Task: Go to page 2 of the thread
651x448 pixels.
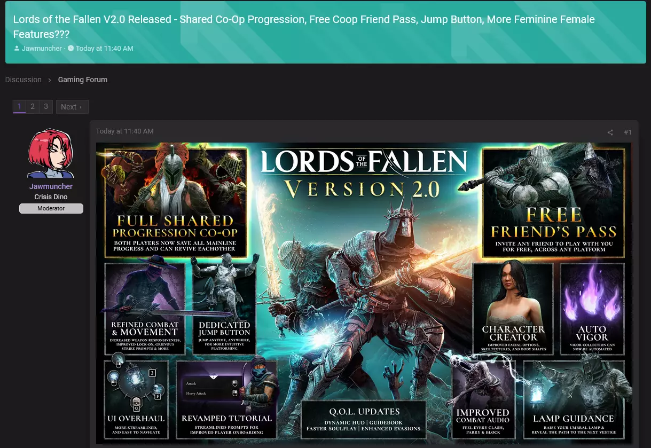Action: click(33, 107)
